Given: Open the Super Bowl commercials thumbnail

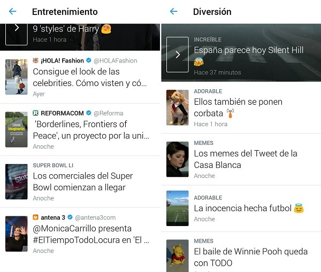Looking at the screenshot, I should point(17,182).
